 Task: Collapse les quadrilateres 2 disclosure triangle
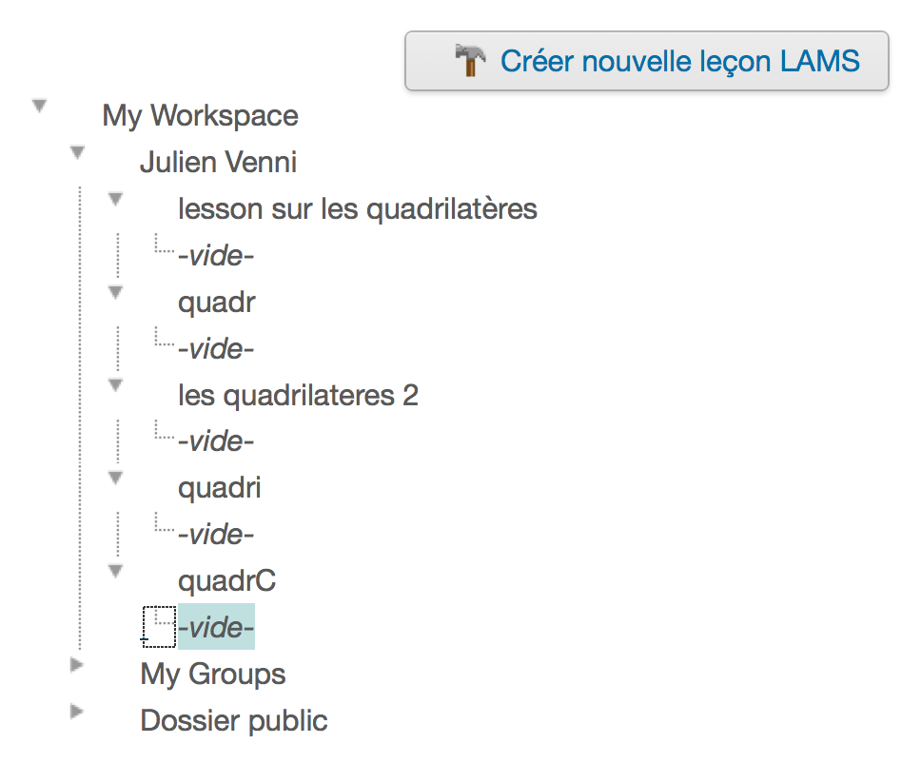coord(116,385)
